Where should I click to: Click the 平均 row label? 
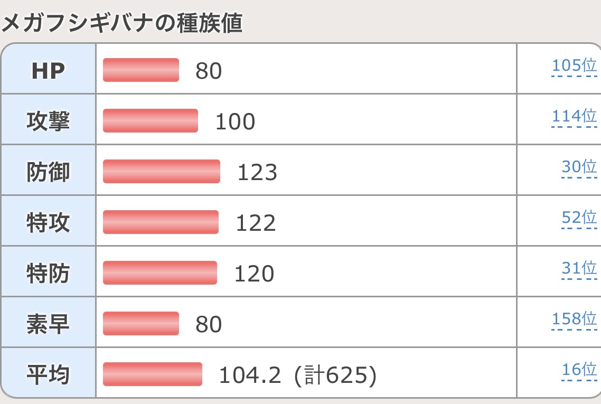click(x=49, y=374)
